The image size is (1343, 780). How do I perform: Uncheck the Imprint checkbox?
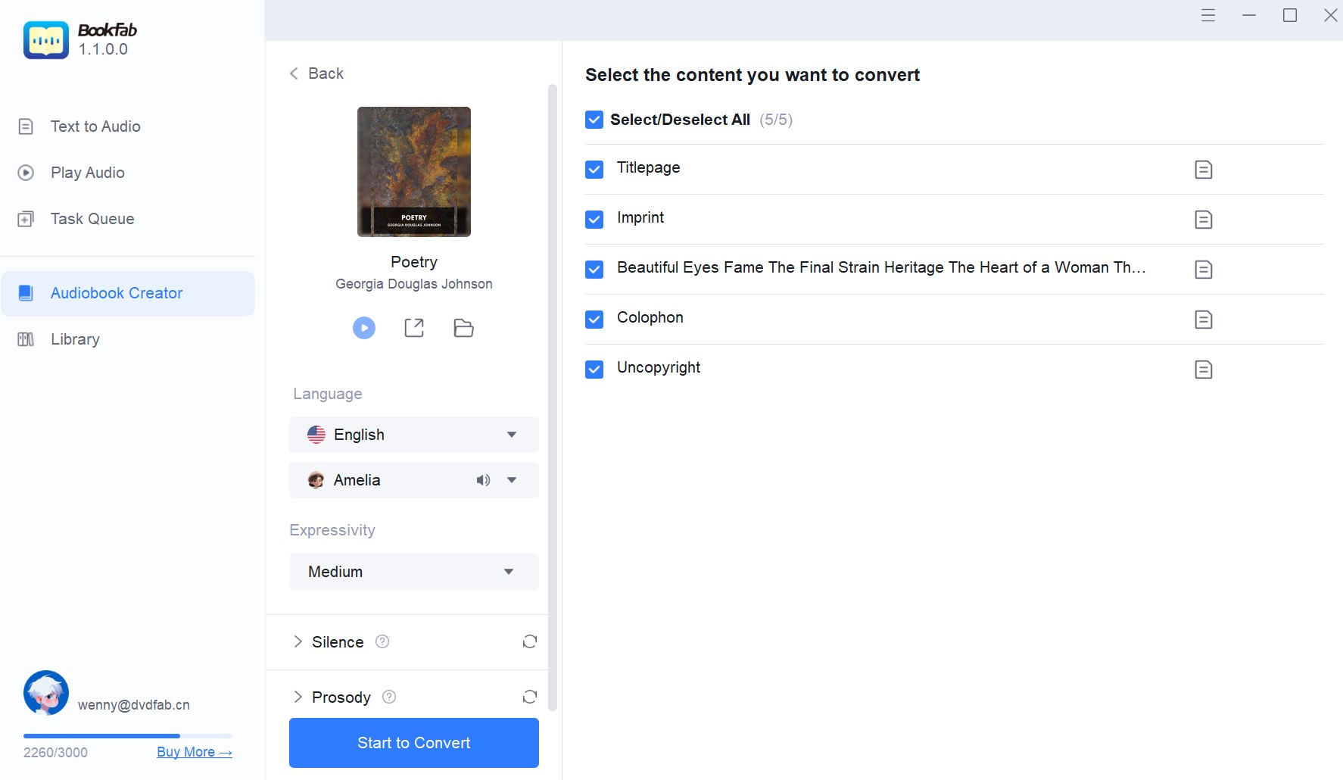(x=594, y=220)
